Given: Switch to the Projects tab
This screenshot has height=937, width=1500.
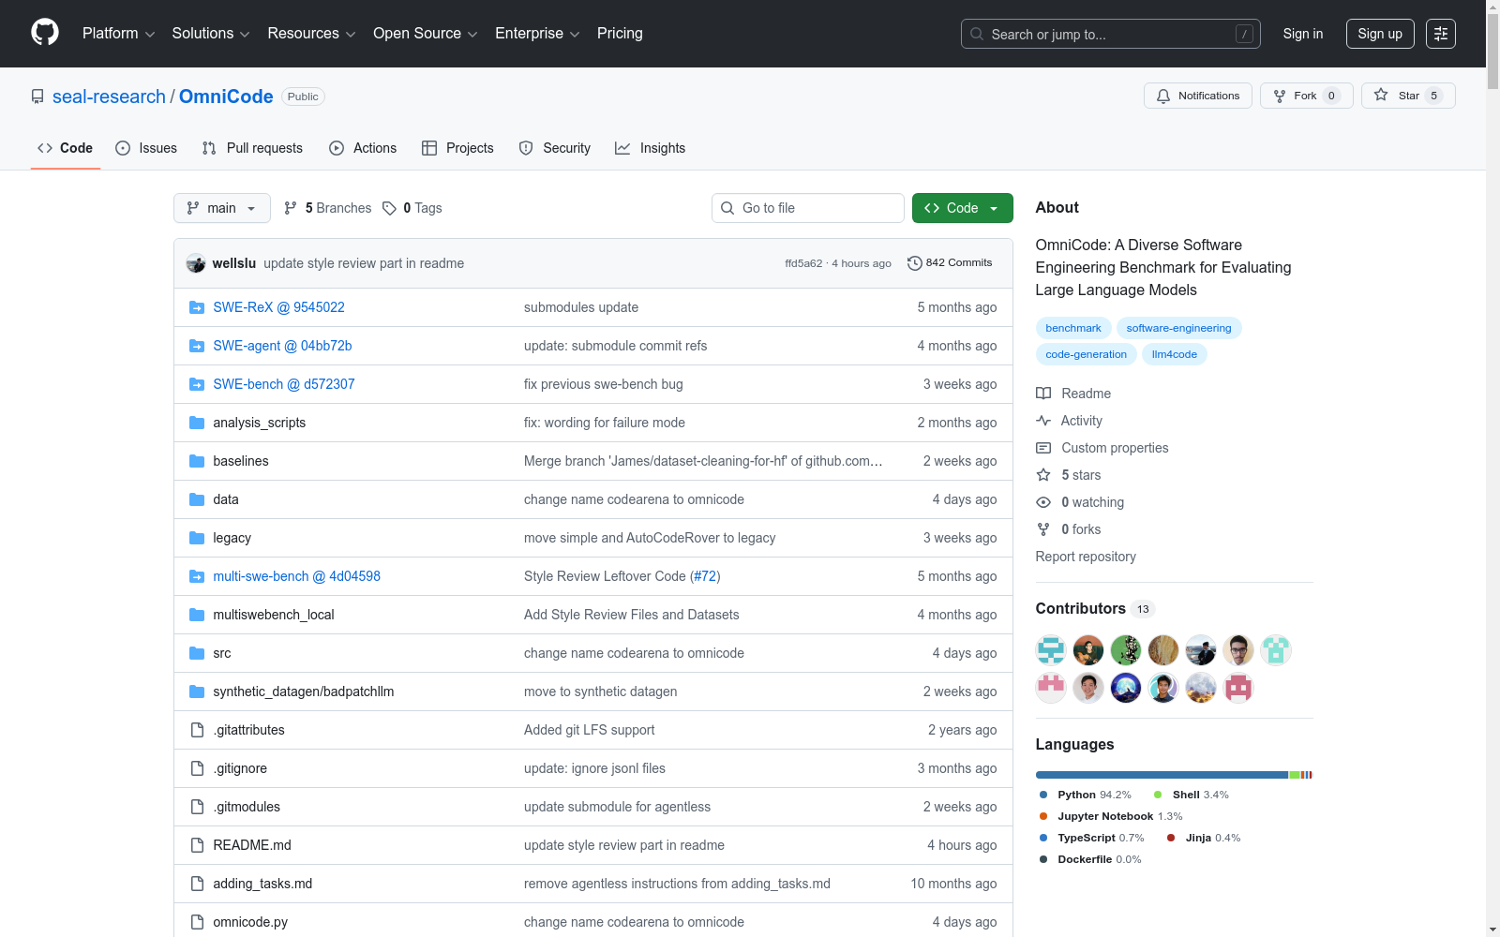Looking at the screenshot, I should 457,148.
